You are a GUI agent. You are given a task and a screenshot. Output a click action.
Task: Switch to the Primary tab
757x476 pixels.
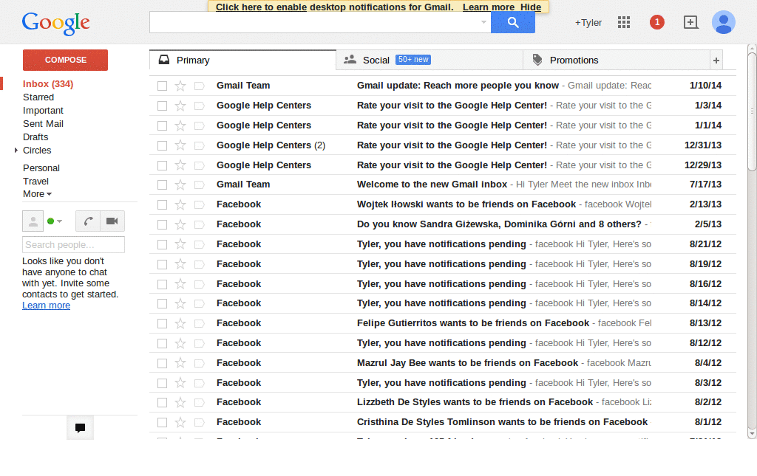tap(242, 61)
